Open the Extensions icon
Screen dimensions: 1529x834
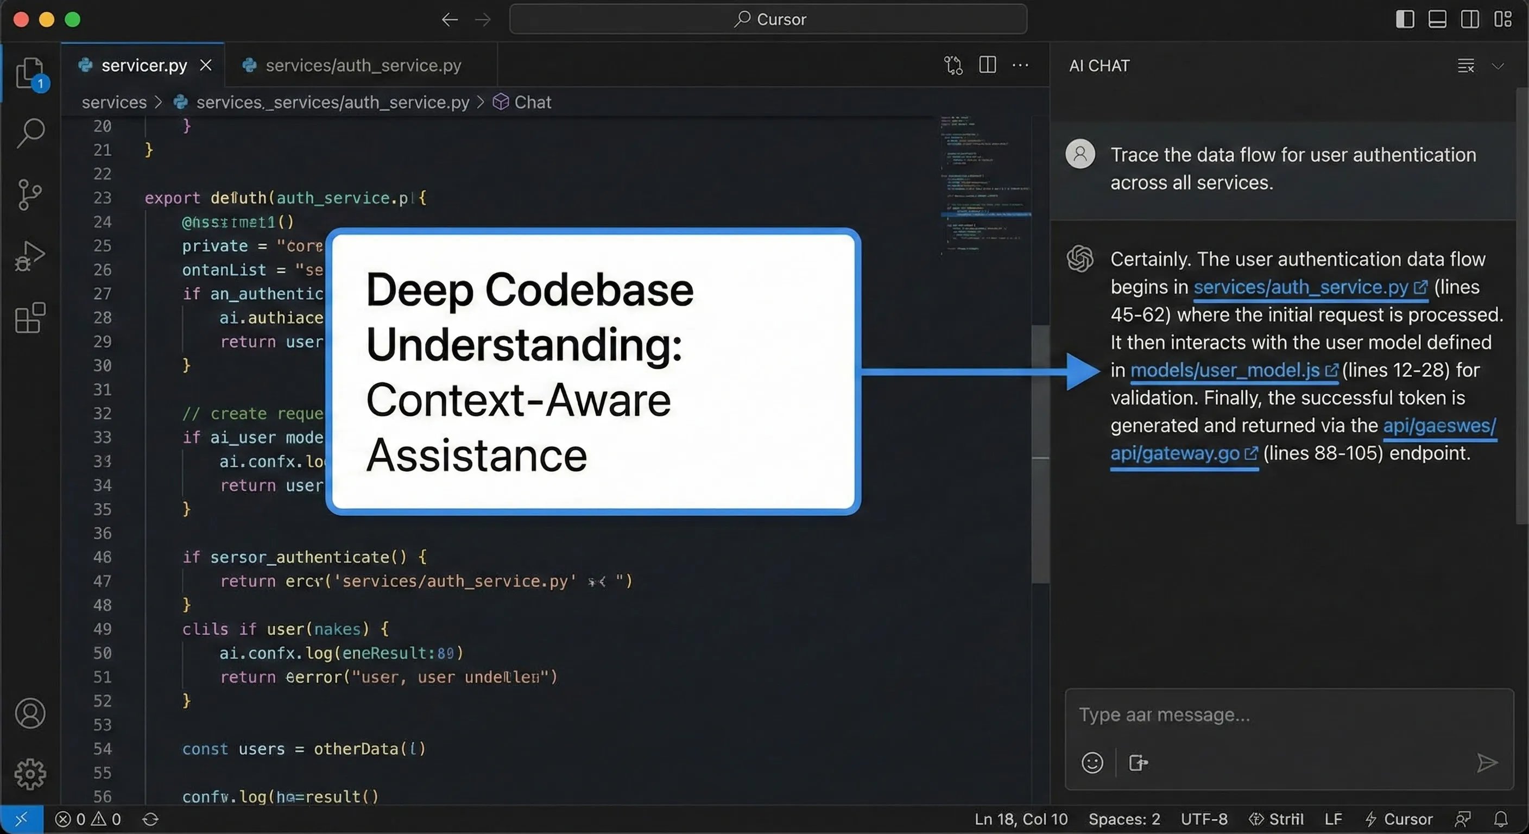[30, 318]
